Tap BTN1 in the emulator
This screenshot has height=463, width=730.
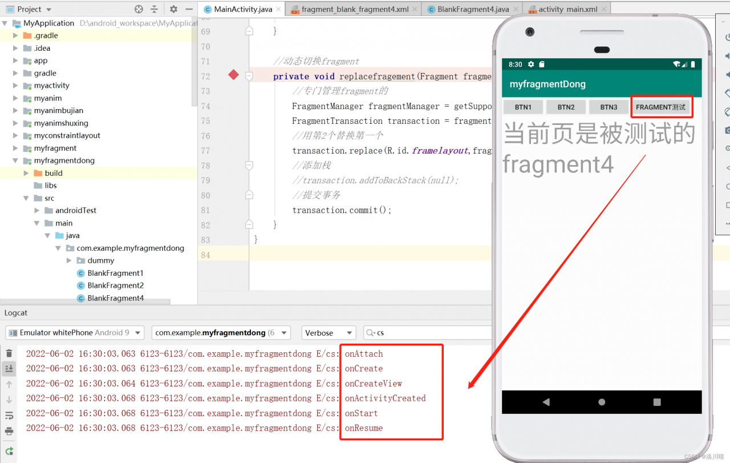tap(523, 107)
